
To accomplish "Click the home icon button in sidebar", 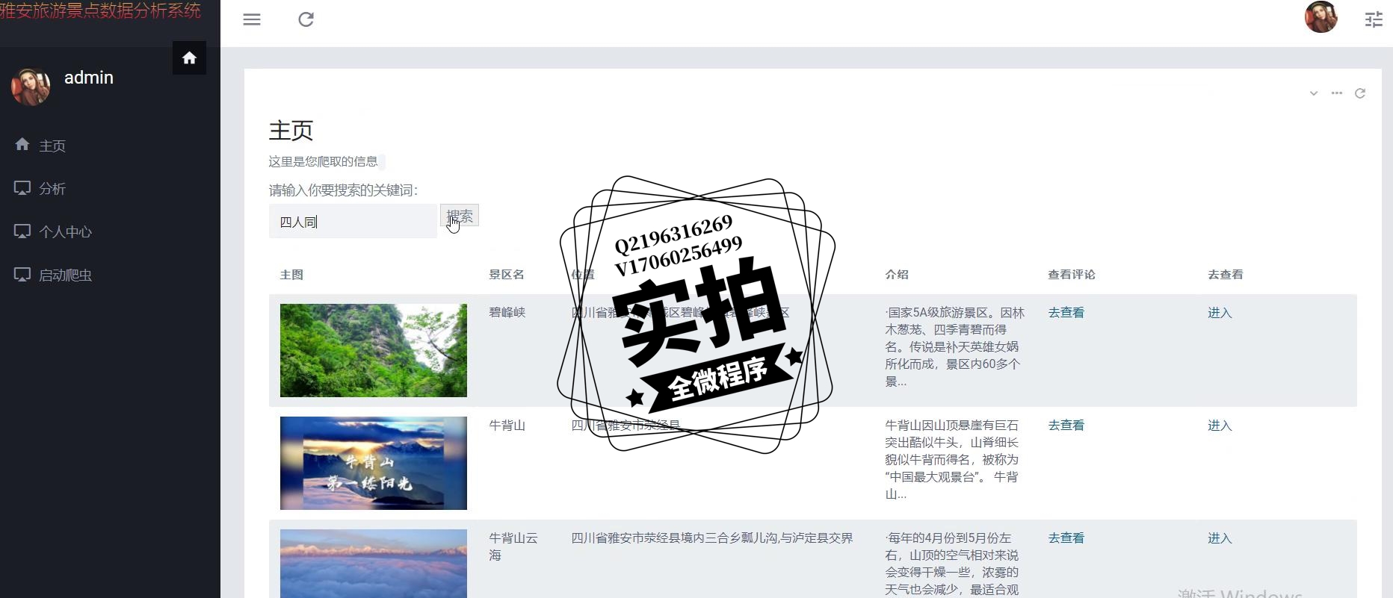I will (189, 57).
